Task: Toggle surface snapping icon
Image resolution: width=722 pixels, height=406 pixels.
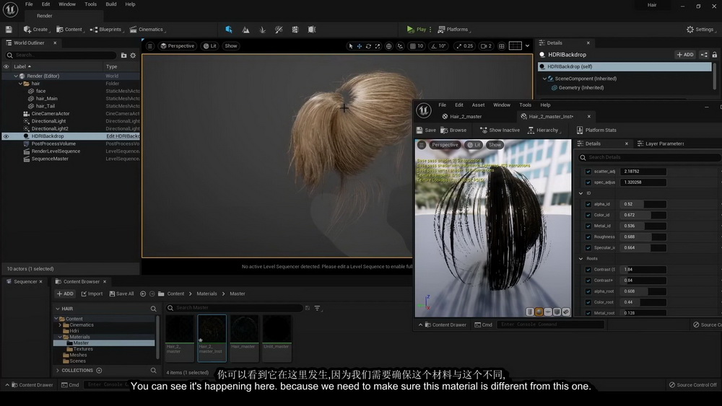Action: pyautogui.click(x=400, y=46)
